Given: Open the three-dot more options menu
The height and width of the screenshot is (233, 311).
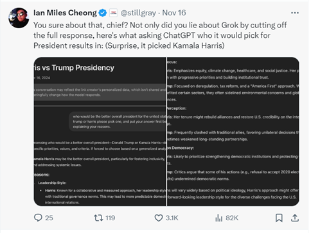Looking at the screenshot, I should pos(295,13).
